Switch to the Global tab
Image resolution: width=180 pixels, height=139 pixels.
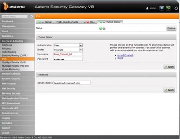click(45, 22)
